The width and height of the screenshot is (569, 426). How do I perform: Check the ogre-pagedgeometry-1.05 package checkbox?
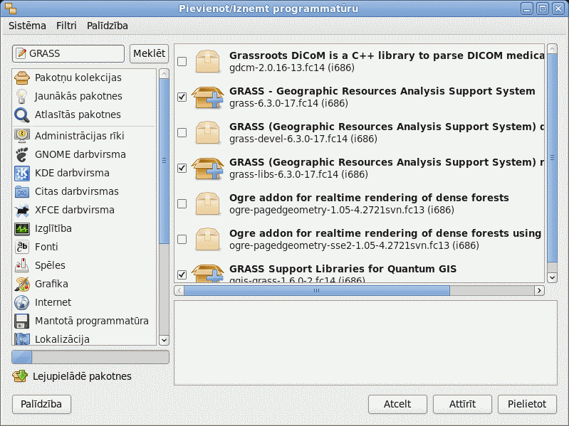(x=182, y=203)
